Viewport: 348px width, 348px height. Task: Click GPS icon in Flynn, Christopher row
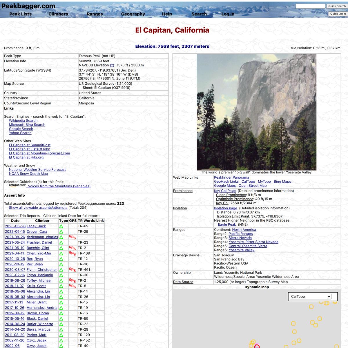coord(72,270)
